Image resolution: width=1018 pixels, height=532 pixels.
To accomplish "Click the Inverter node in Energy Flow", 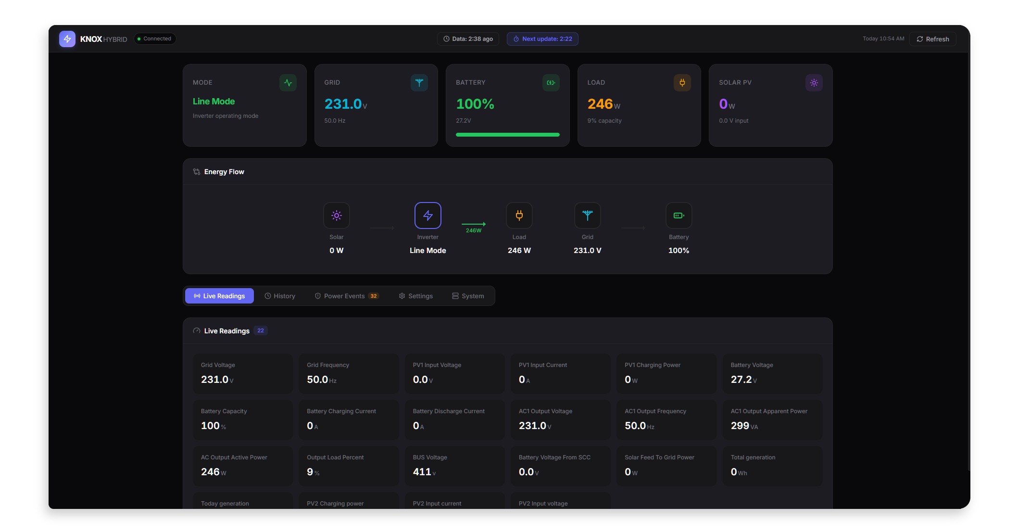I will click(428, 215).
